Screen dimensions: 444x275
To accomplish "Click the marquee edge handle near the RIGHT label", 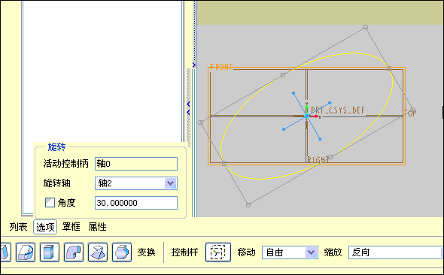I will tap(330, 157).
